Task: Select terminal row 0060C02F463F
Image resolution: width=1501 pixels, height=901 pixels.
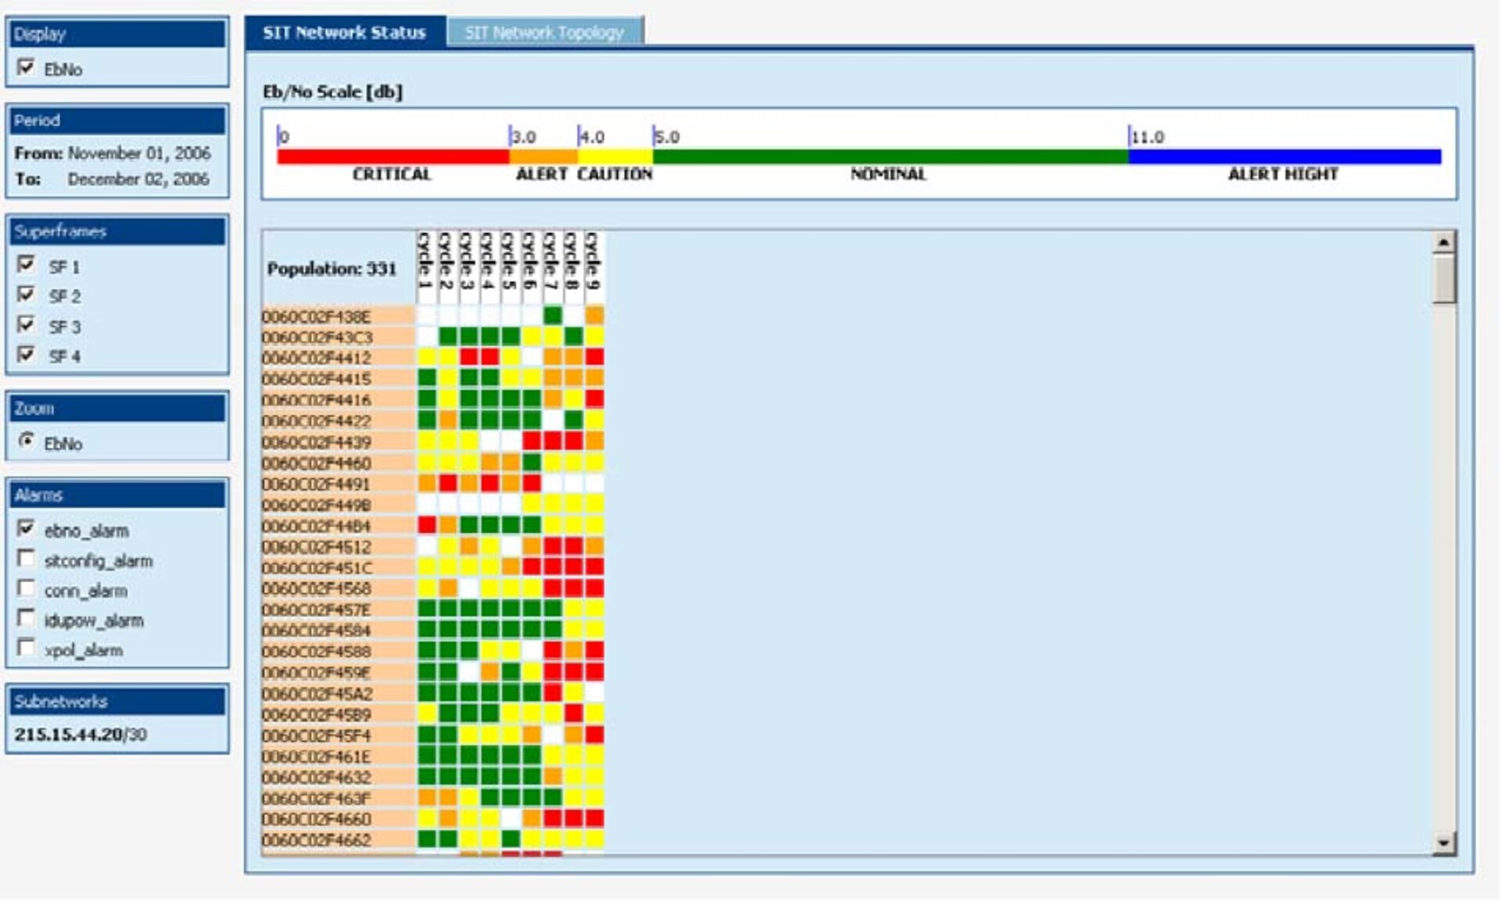Action: (x=338, y=799)
